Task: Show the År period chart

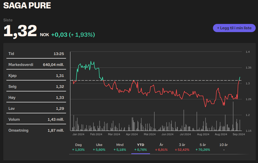Action: click(161, 147)
